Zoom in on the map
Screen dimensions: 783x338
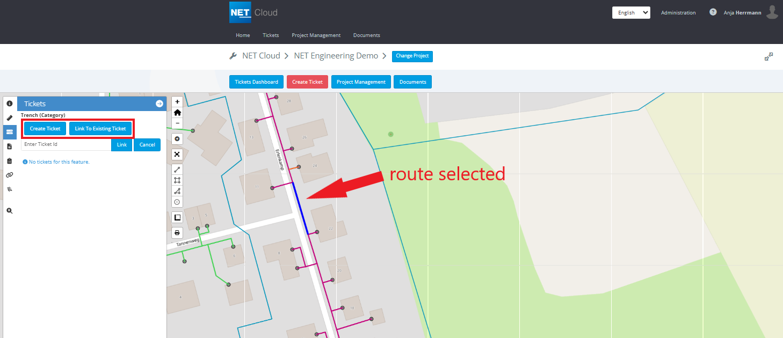pyautogui.click(x=177, y=101)
